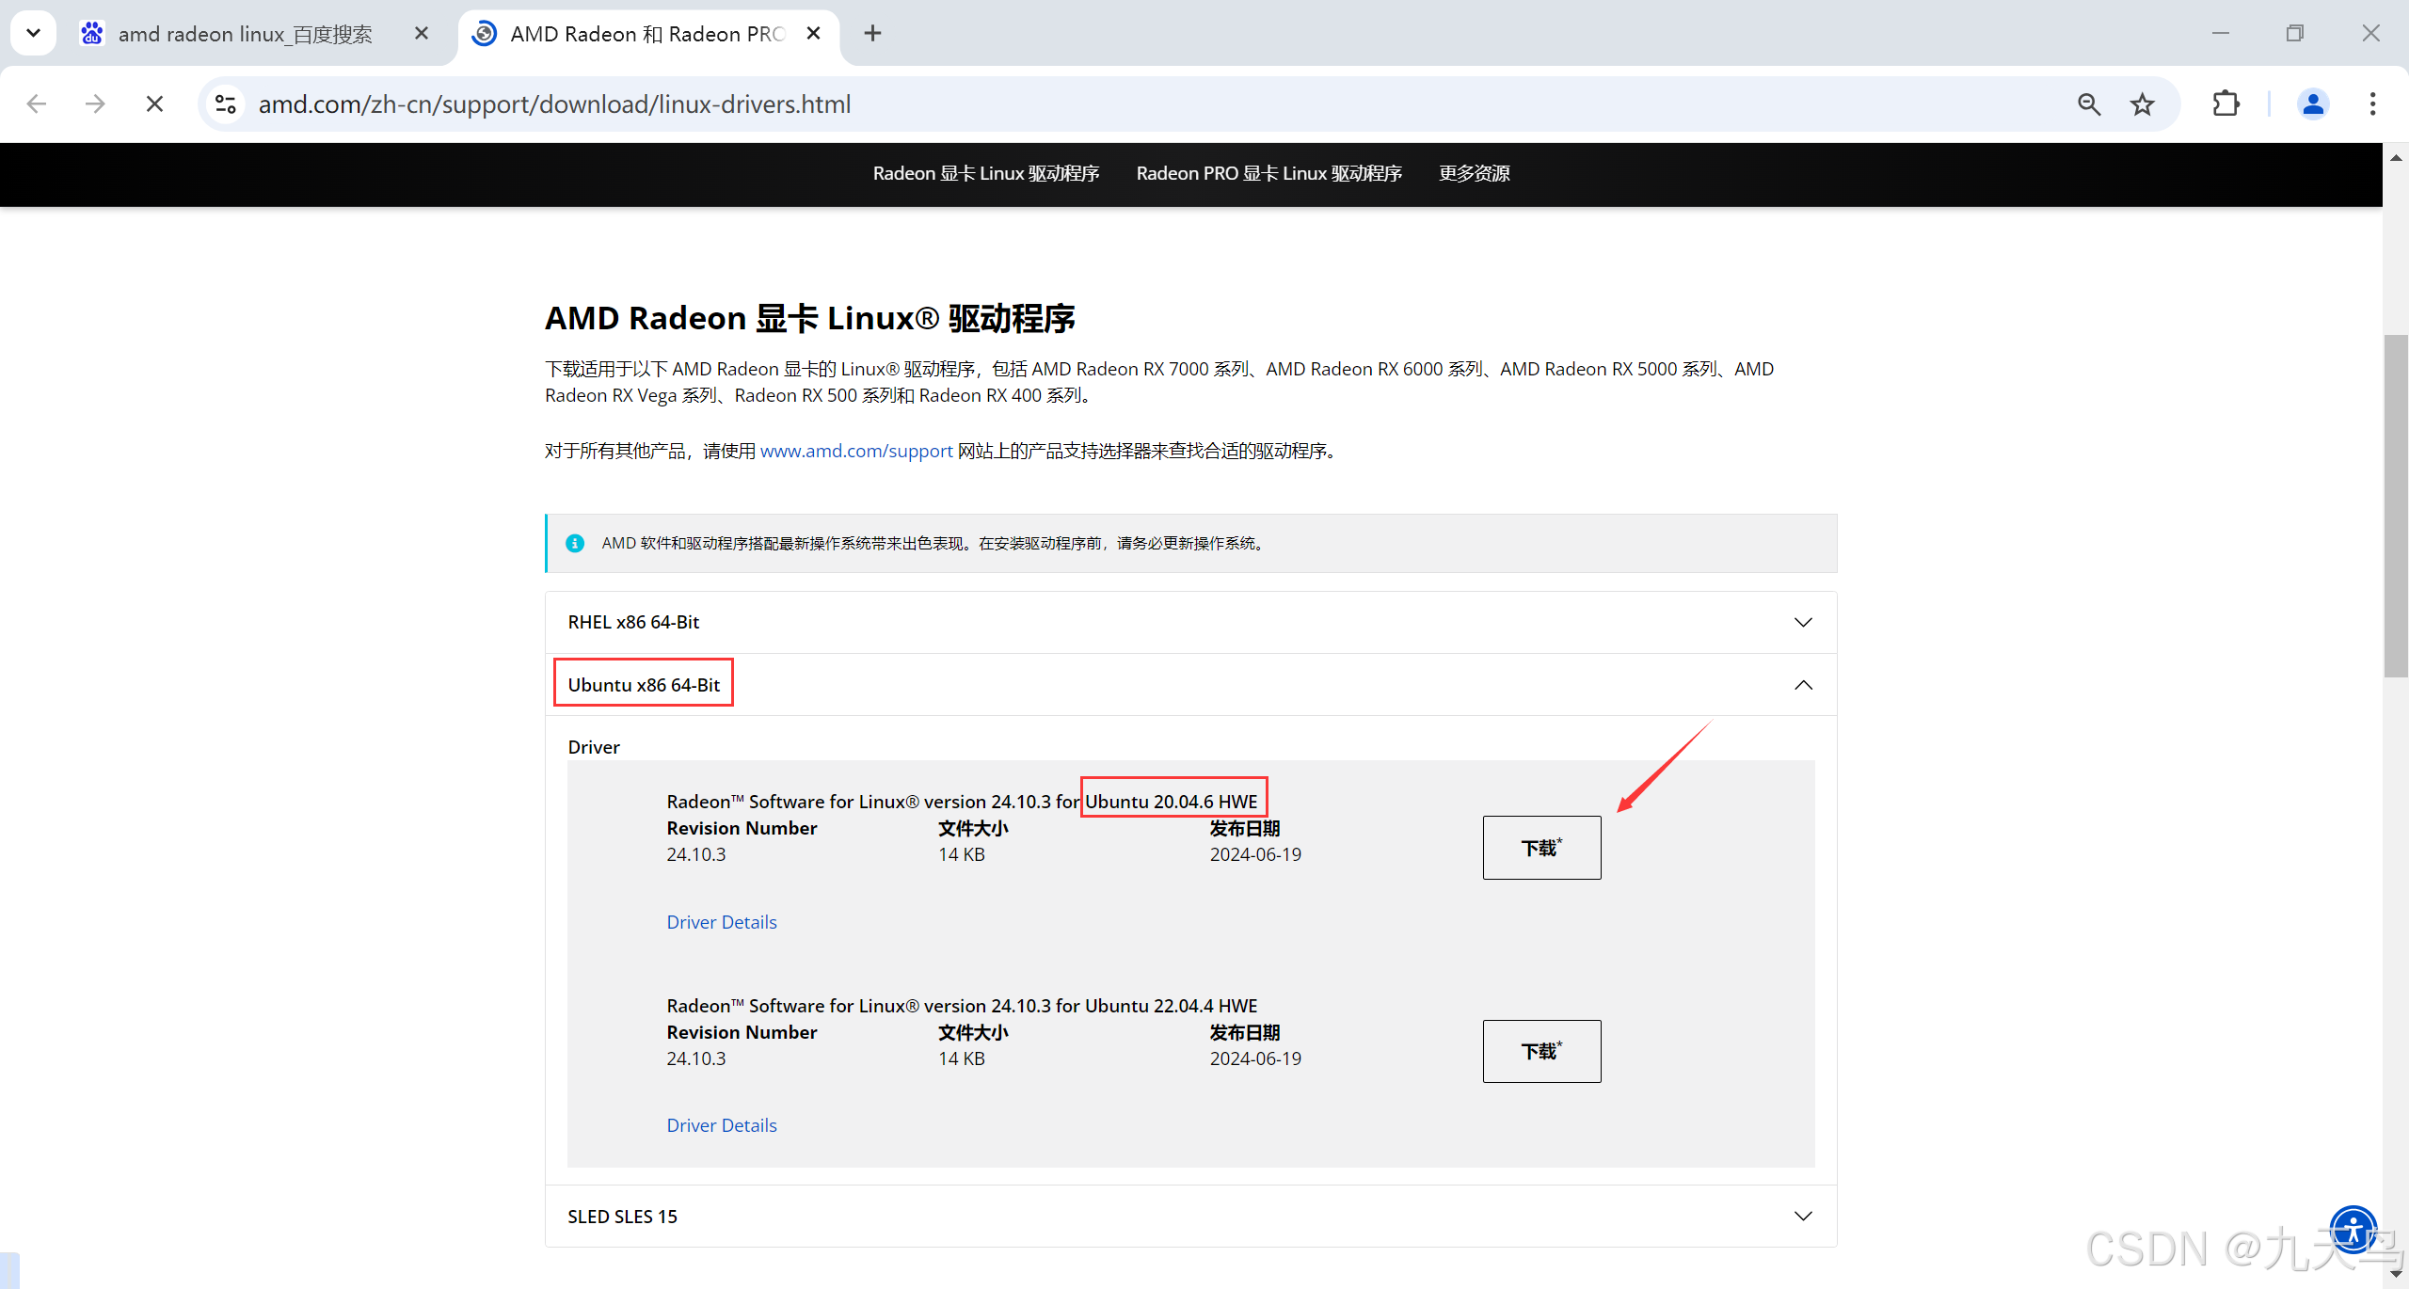Expand the RHEL x86 64-Bit section
Image resolution: width=2409 pixels, height=1289 pixels.
coord(1802,622)
